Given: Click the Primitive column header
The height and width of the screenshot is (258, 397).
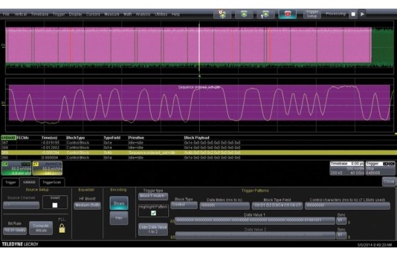Looking at the screenshot, I should (136, 138).
